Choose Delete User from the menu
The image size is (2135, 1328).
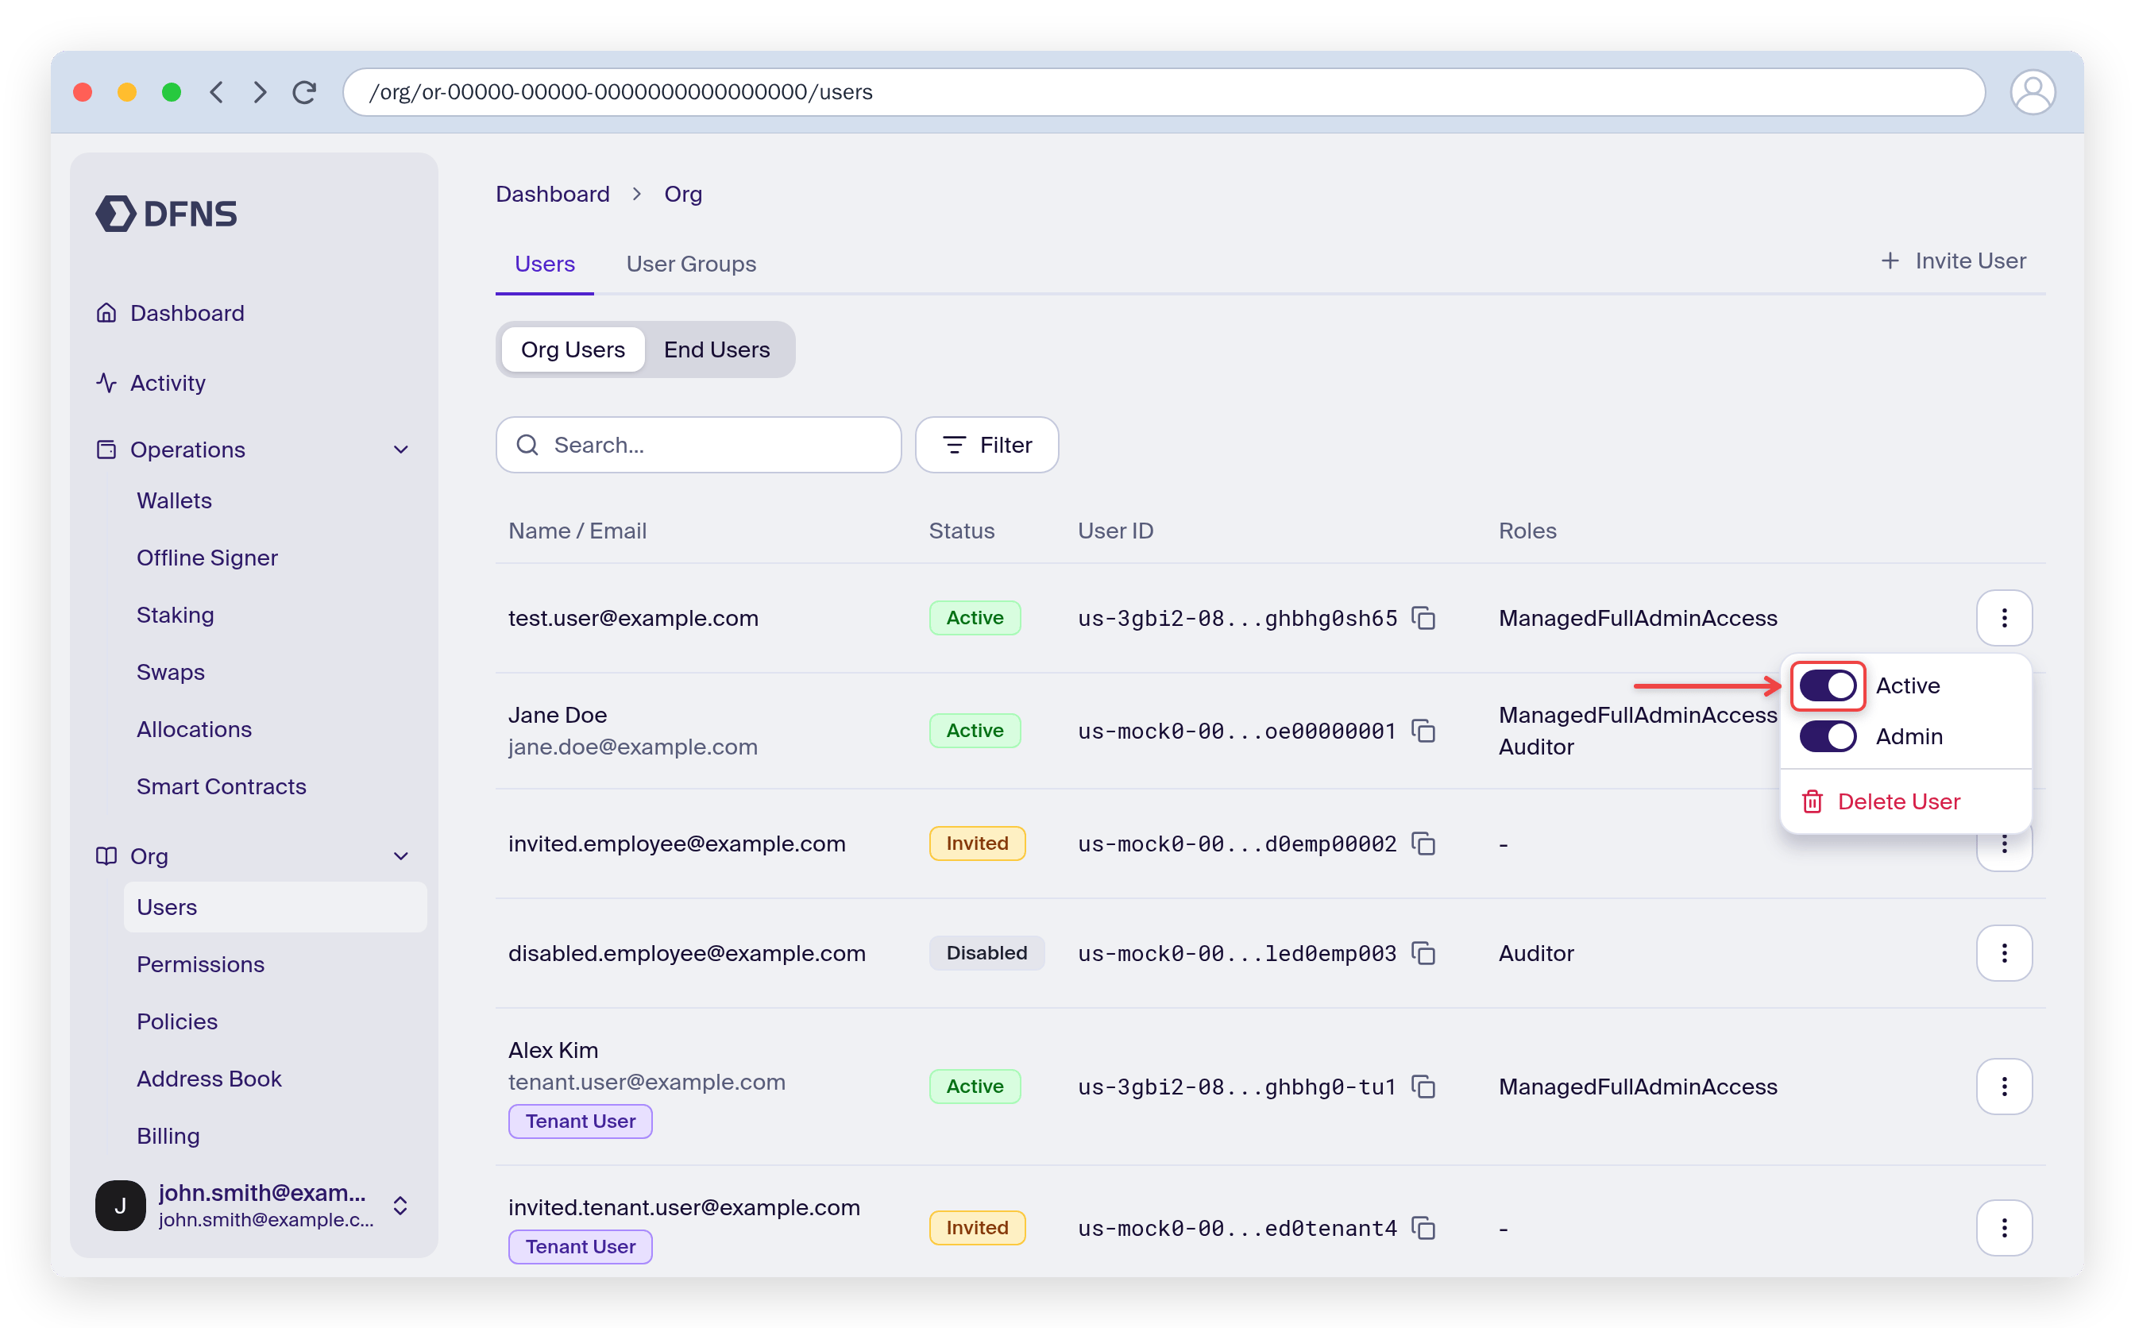pyautogui.click(x=1880, y=802)
